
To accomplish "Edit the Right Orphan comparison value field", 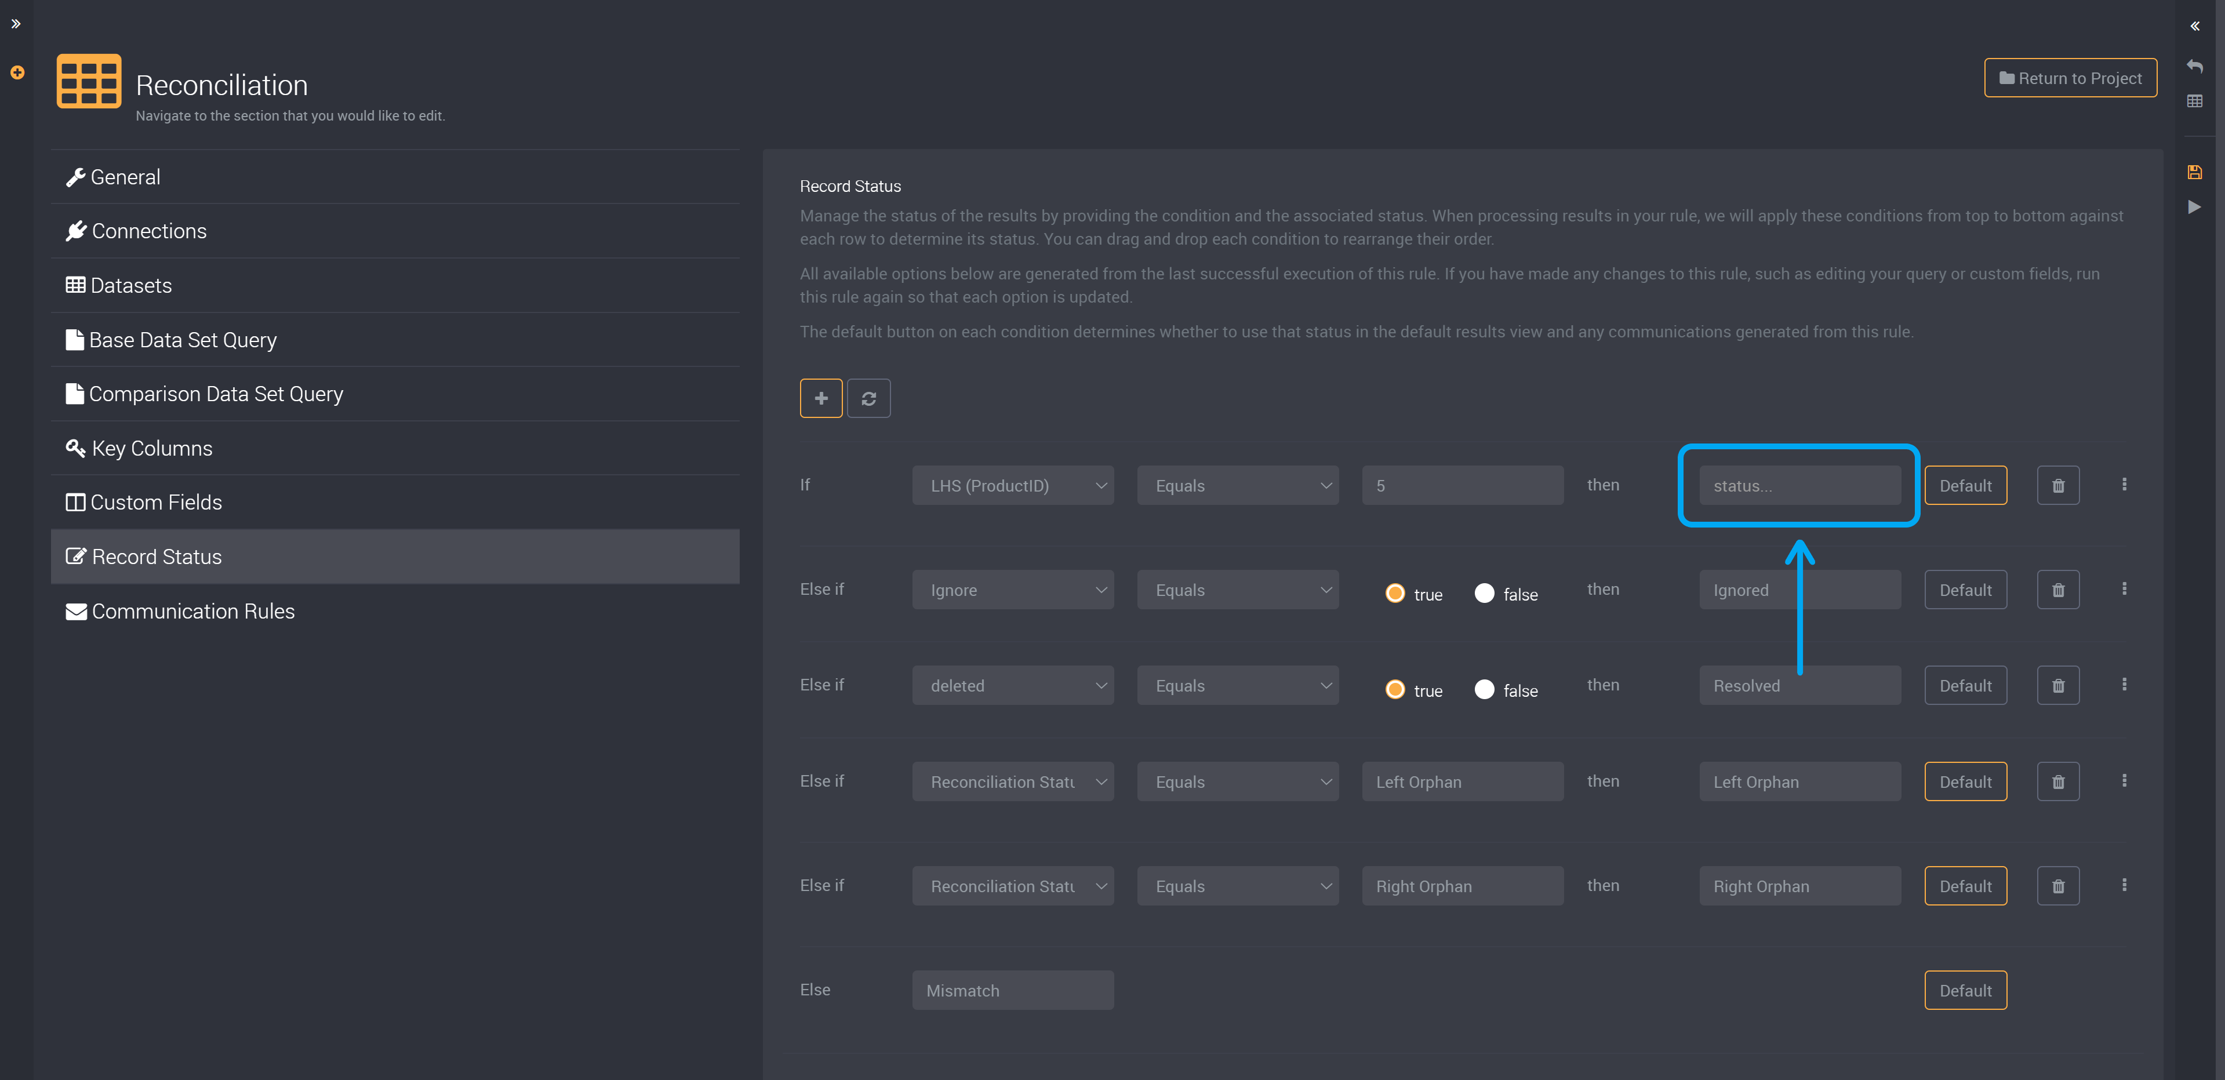I will [x=1462, y=886].
